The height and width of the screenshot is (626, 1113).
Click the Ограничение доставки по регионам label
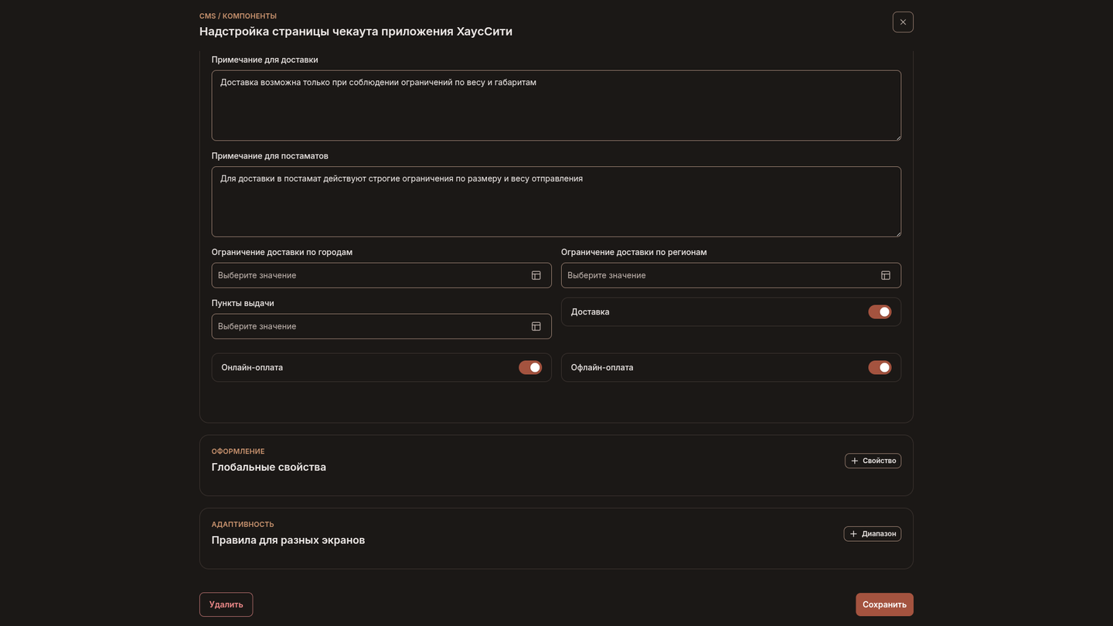point(634,252)
